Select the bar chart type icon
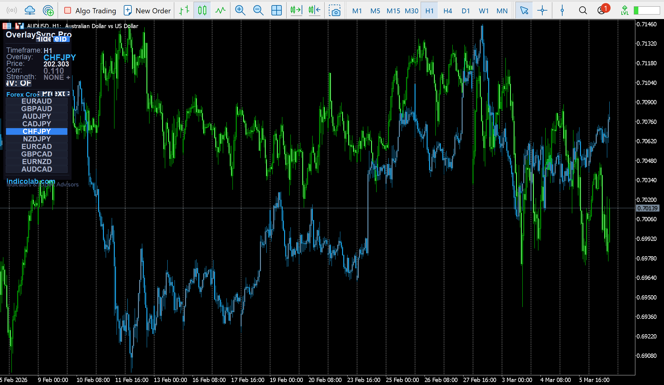The image size is (664, 385). click(x=184, y=11)
